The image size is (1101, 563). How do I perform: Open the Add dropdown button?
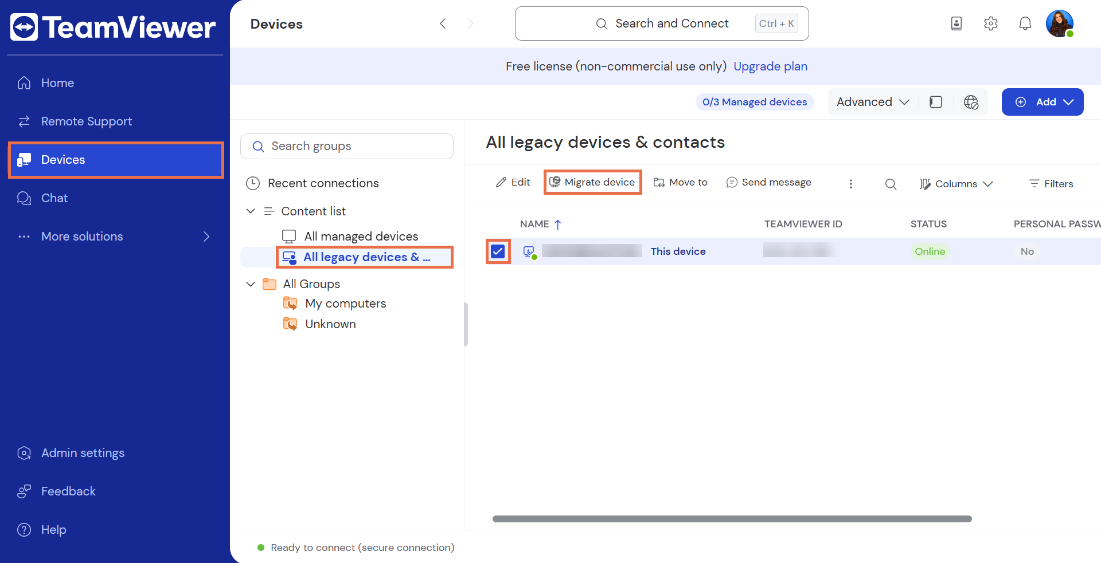tap(1043, 102)
